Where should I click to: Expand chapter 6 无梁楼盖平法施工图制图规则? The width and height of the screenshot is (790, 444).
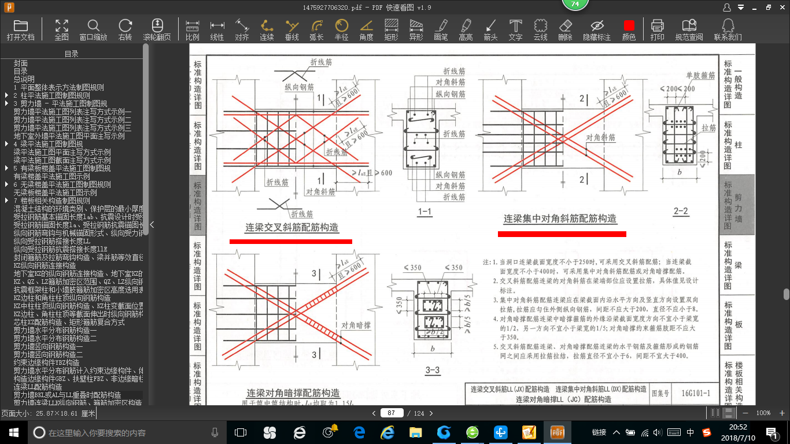pyautogui.click(x=6, y=184)
